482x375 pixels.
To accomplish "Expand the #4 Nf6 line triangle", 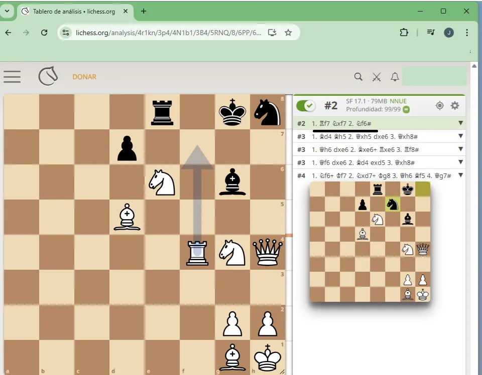I will tap(460, 175).
